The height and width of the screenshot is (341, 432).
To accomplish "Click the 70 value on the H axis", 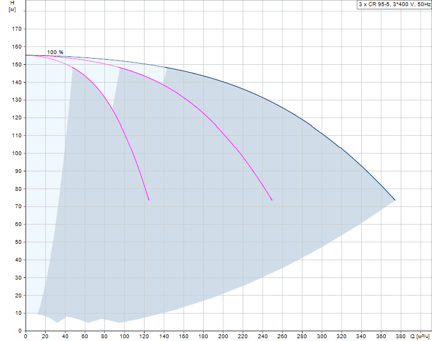I will 18,206.
